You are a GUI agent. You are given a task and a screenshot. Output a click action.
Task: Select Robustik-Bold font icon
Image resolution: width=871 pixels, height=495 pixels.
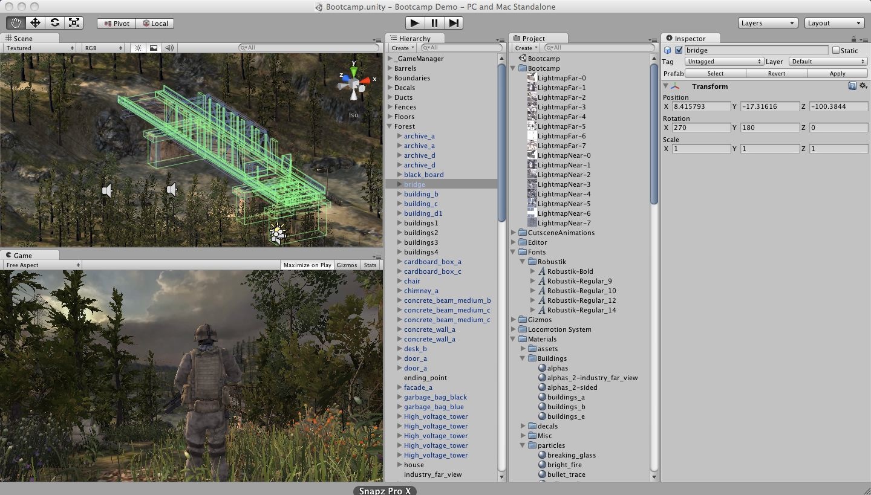(542, 271)
